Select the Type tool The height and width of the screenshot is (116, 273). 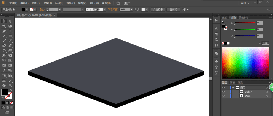point(10,31)
